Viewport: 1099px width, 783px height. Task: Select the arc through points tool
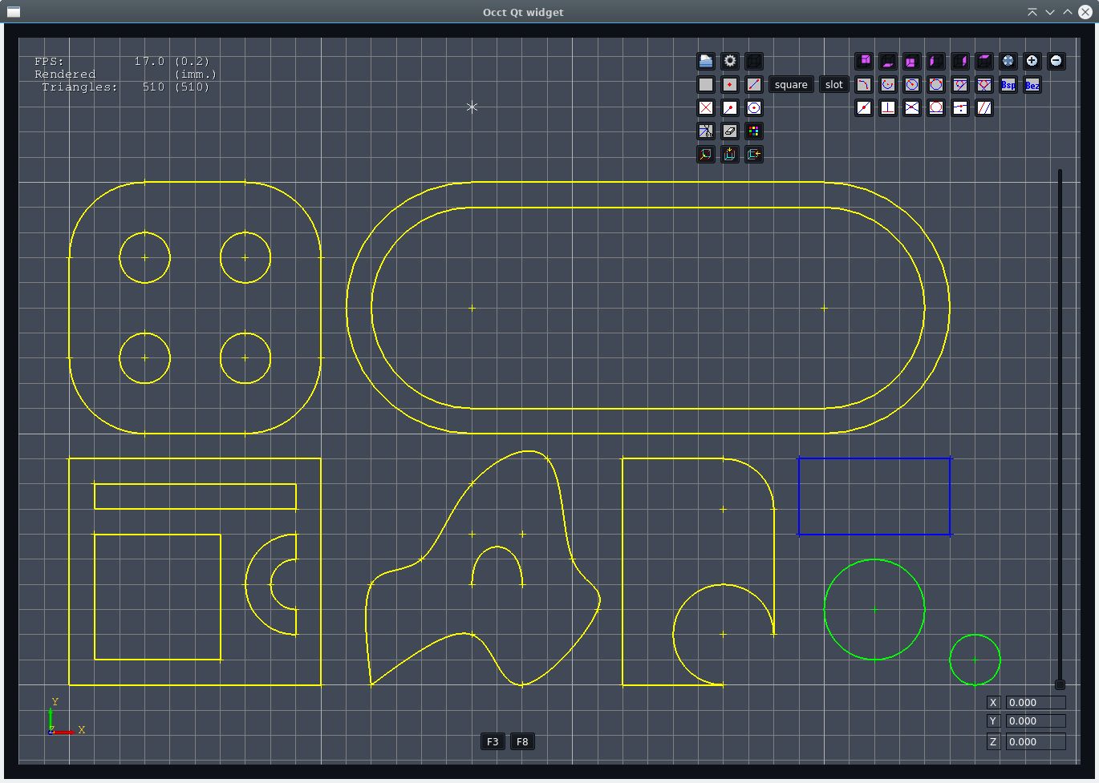tap(864, 84)
